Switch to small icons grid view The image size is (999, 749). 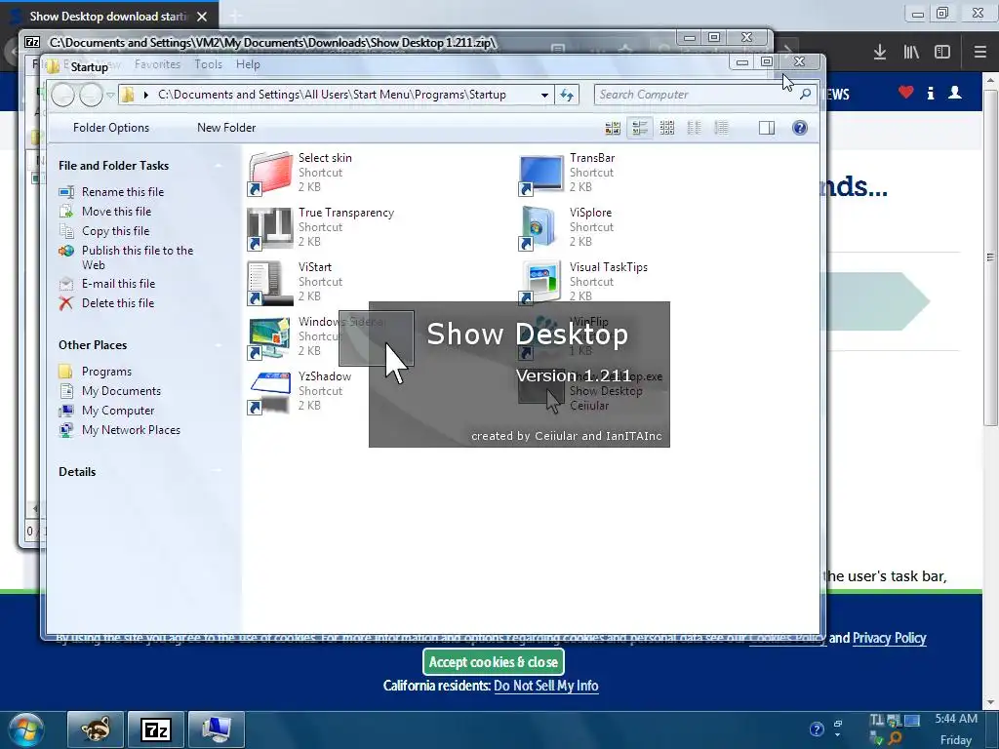[667, 128]
